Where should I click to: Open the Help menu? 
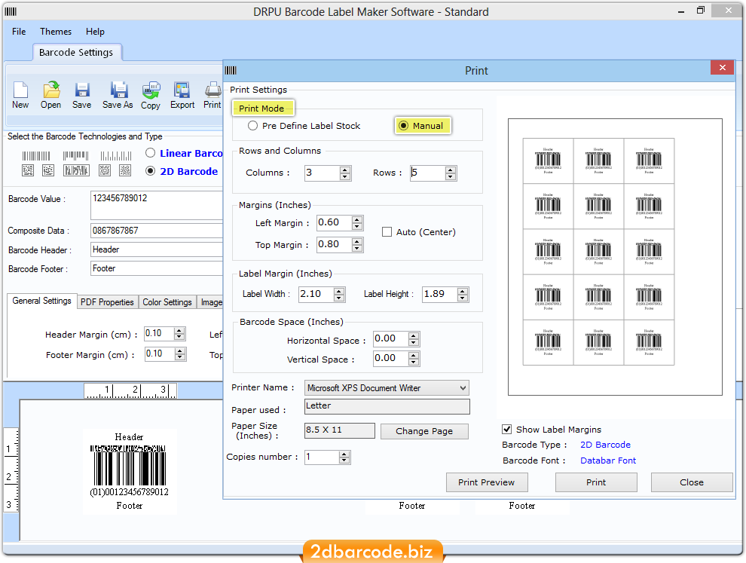point(95,32)
